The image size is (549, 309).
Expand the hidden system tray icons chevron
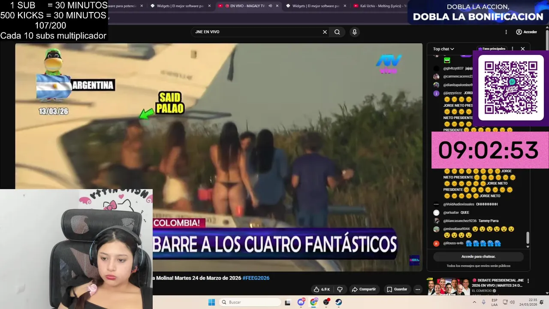pyautogui.click(x=474, y=302)
